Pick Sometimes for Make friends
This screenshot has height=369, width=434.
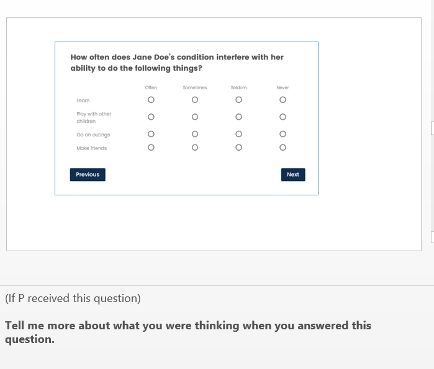point(195,148)
